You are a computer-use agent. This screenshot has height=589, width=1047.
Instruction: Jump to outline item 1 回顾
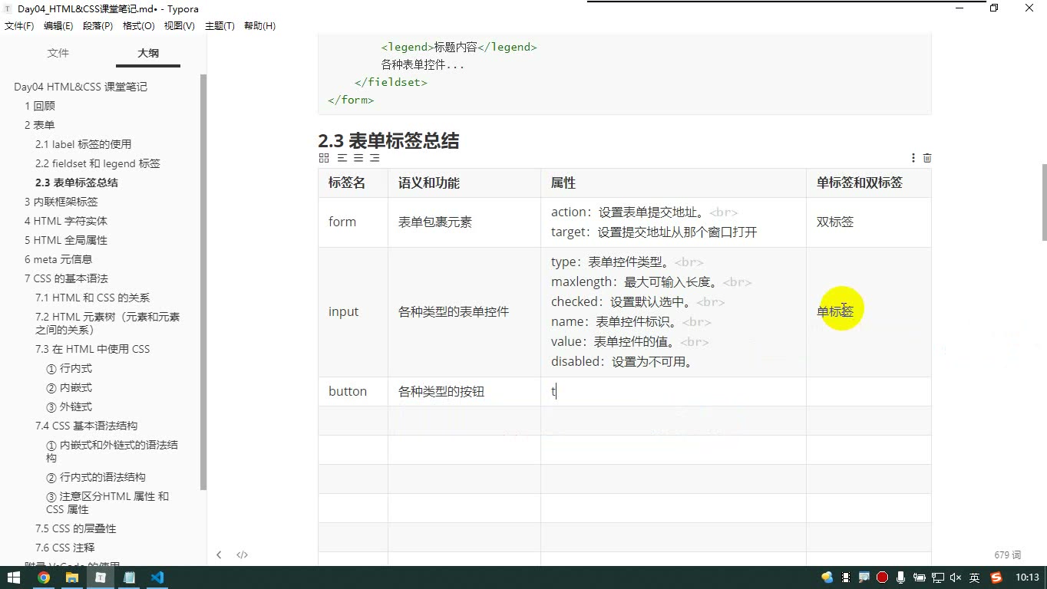pos(40,106)
